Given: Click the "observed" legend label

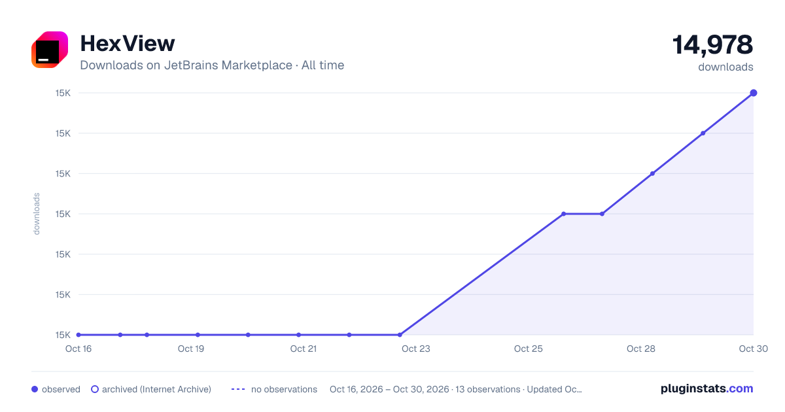Looking at the screenshot, I should coord(61,389).
